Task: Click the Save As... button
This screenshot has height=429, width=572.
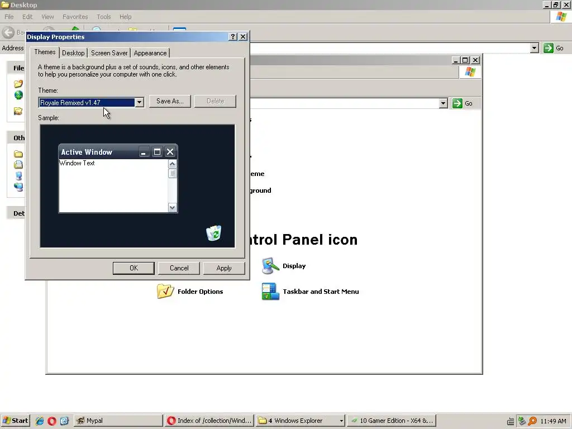Action: pos(170,101)
